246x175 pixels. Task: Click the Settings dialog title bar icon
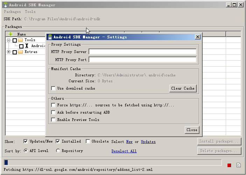pyautogui.click(x=50, y=37)
